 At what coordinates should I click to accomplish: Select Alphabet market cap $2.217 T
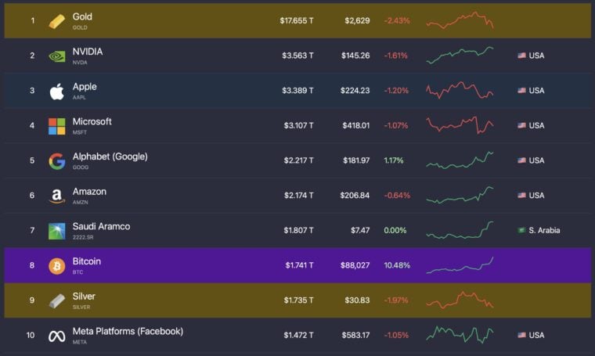[x=298, y=160]
